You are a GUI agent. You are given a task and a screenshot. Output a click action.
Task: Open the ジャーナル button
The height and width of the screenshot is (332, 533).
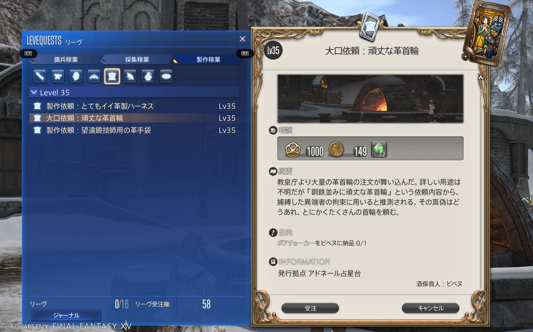[x=66, y=315]
